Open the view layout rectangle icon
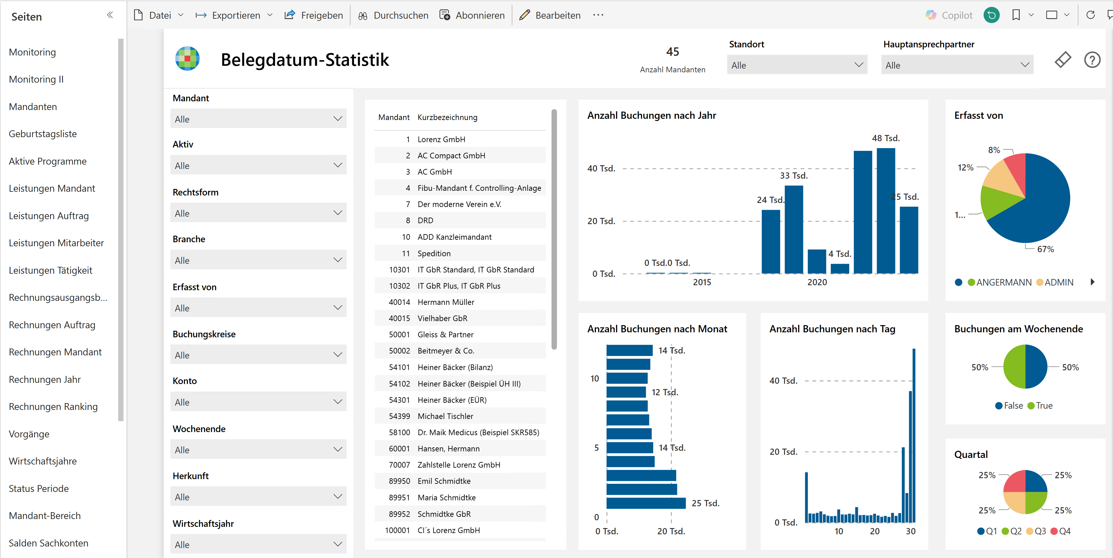Image resolution: width=1113 pixels, height=558 pixels. coord(1052,15)
